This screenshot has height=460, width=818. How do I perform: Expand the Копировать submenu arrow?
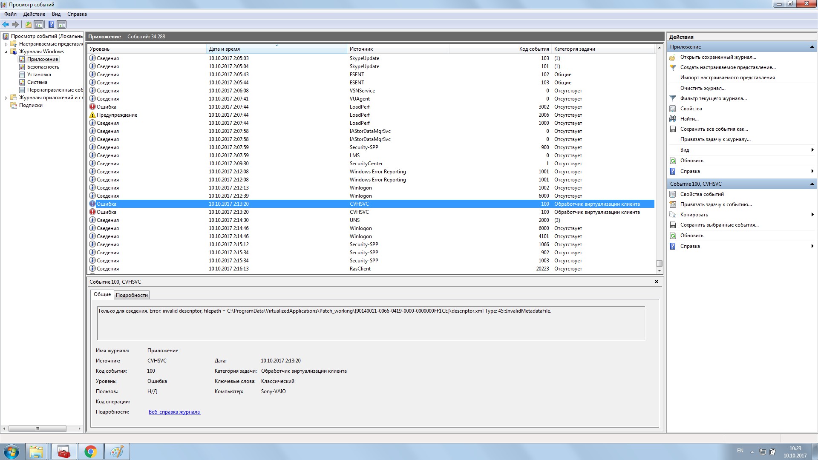(x=812, y=215)
